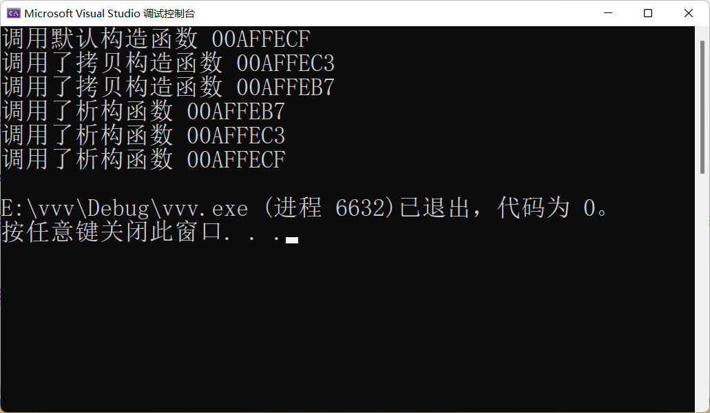Click the vertical scrollbar thumb
The height and width of the screenshot is (413, 710).
(702, 107)
